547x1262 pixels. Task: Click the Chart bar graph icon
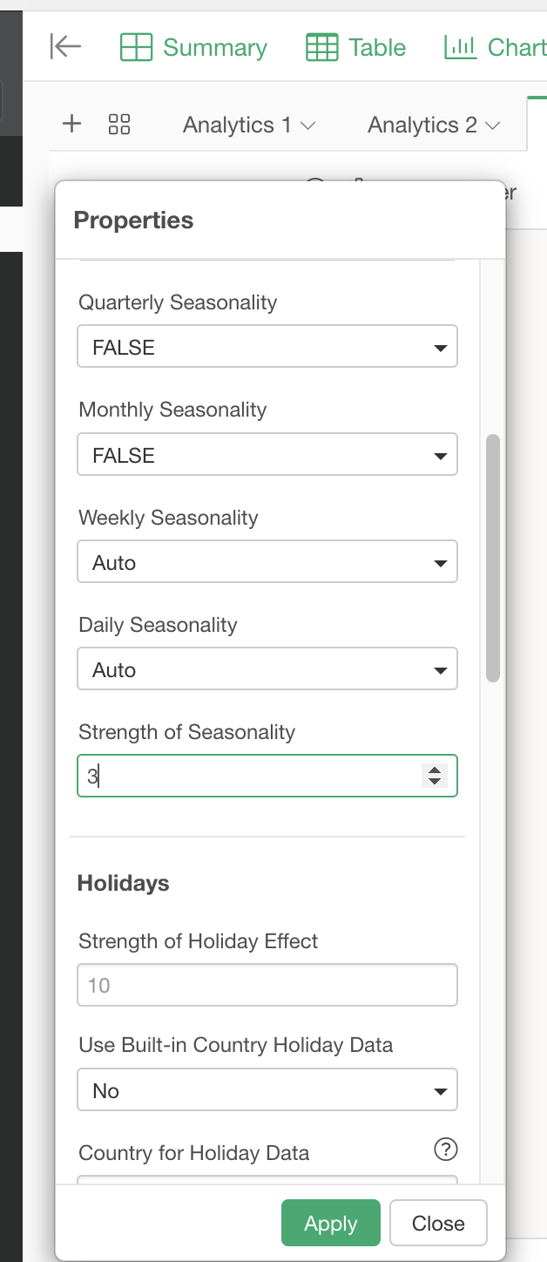pyautogui.click(x=460, y=46)
